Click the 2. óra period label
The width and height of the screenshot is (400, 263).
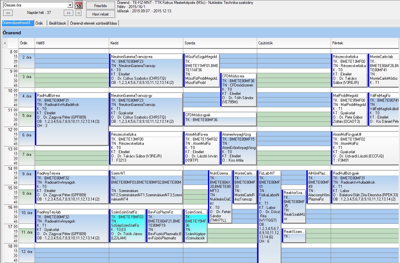coord(26,57)
